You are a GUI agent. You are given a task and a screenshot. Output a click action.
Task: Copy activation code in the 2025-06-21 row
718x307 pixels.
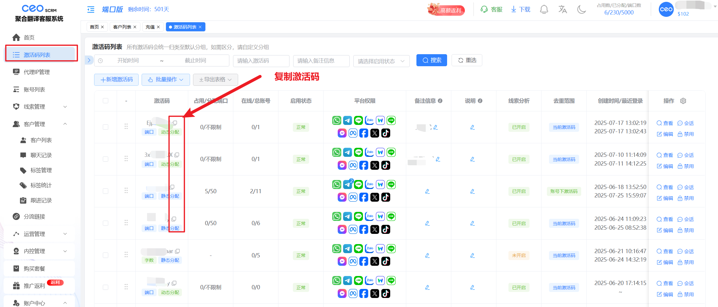177,251
